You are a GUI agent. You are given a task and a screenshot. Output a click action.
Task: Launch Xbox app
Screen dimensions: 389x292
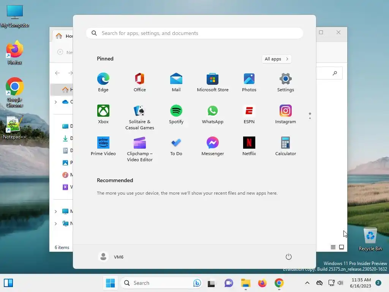103,114
